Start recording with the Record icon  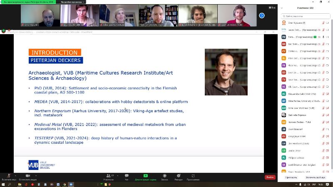pyautogui.click(x=164, y=177)
